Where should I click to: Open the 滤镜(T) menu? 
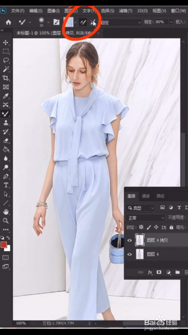[126, 11]
